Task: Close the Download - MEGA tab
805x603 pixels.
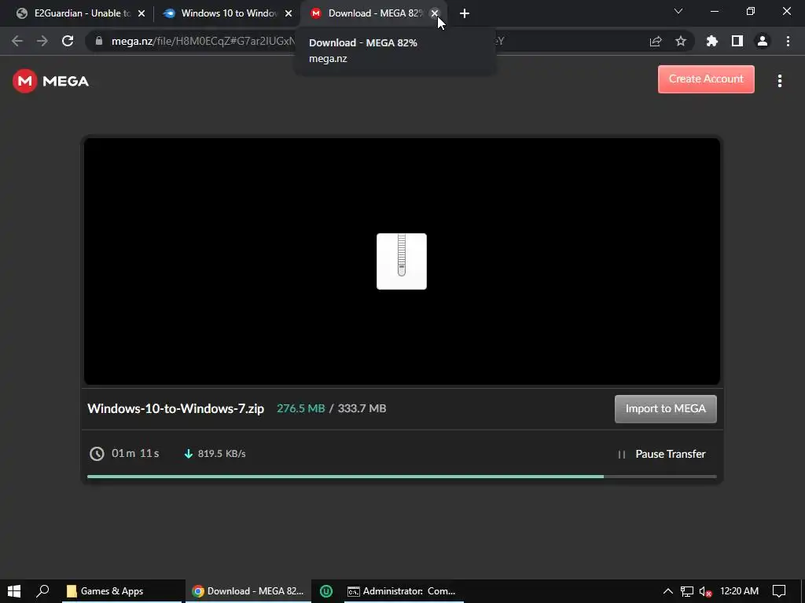Action: (x=435, y=13)
